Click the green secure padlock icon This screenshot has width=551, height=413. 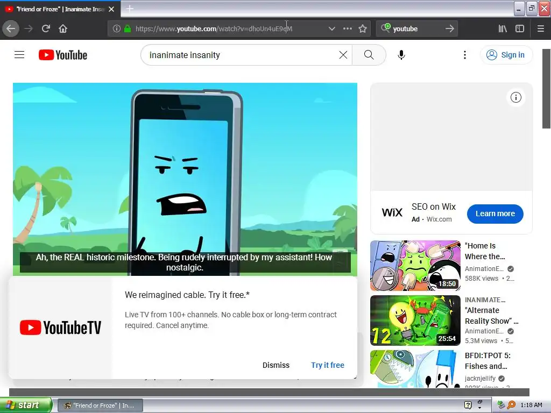click(127, 29)
